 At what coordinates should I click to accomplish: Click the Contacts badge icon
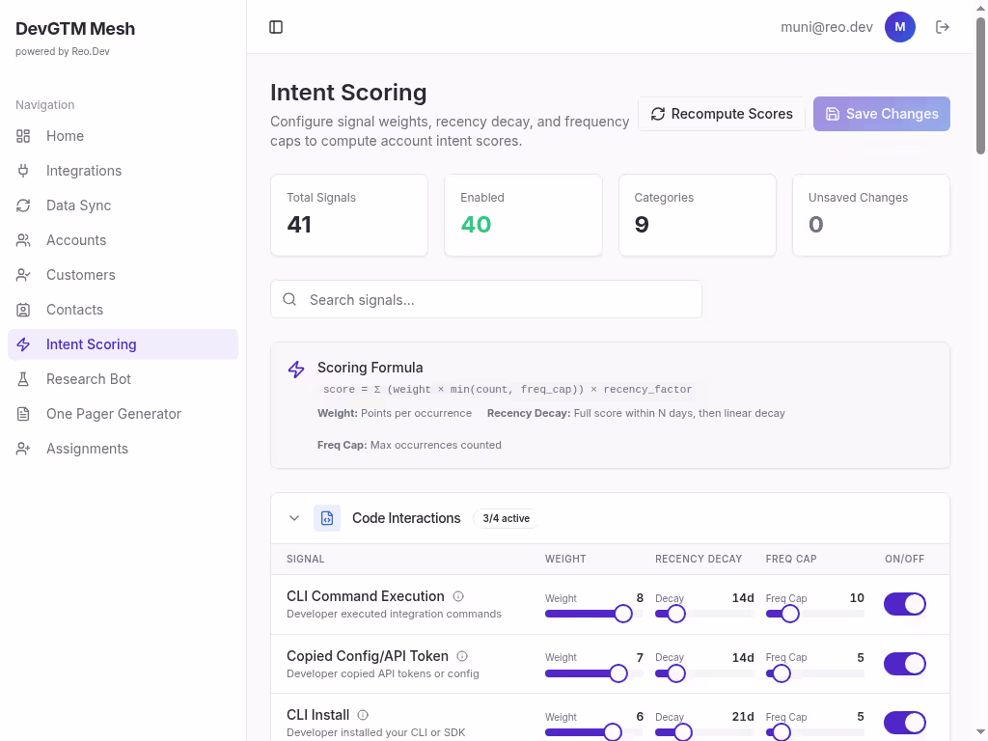pos(23,310)
